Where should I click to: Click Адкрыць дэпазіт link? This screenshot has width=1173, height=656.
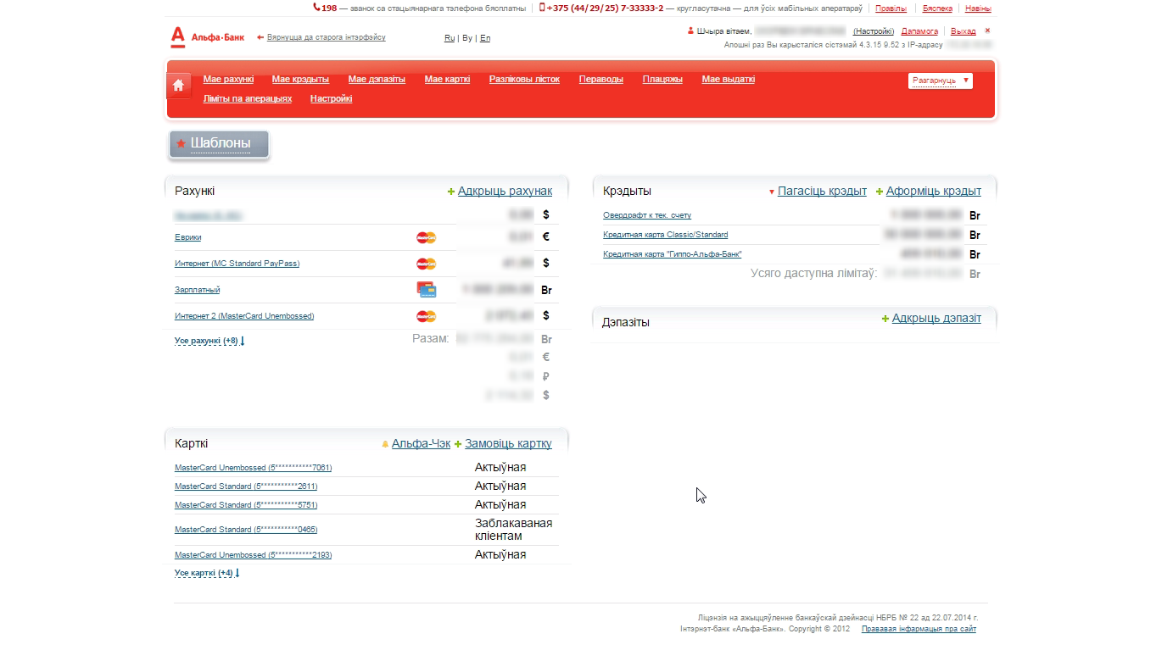pyautogui.click(x=936, y=318)
